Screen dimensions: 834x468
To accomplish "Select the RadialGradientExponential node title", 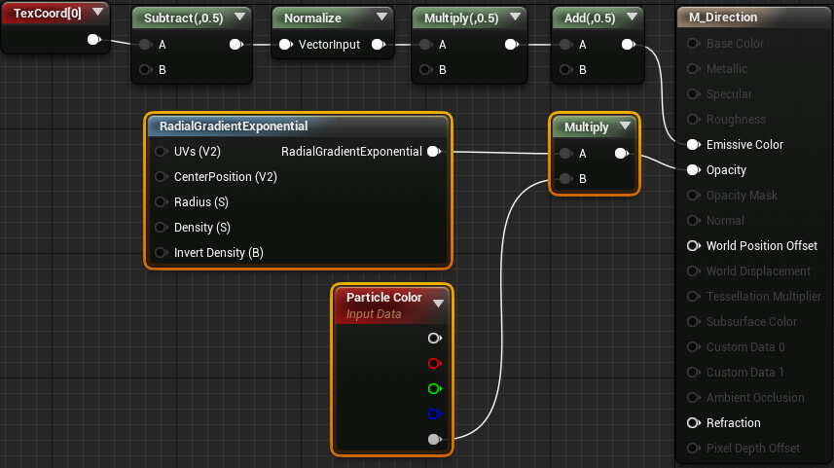I will (x=234, y=126).
